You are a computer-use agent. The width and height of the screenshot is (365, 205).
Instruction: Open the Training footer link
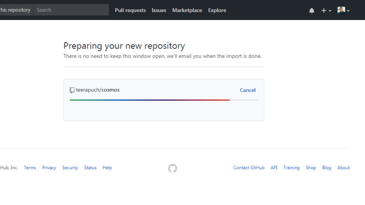point(291,168)
